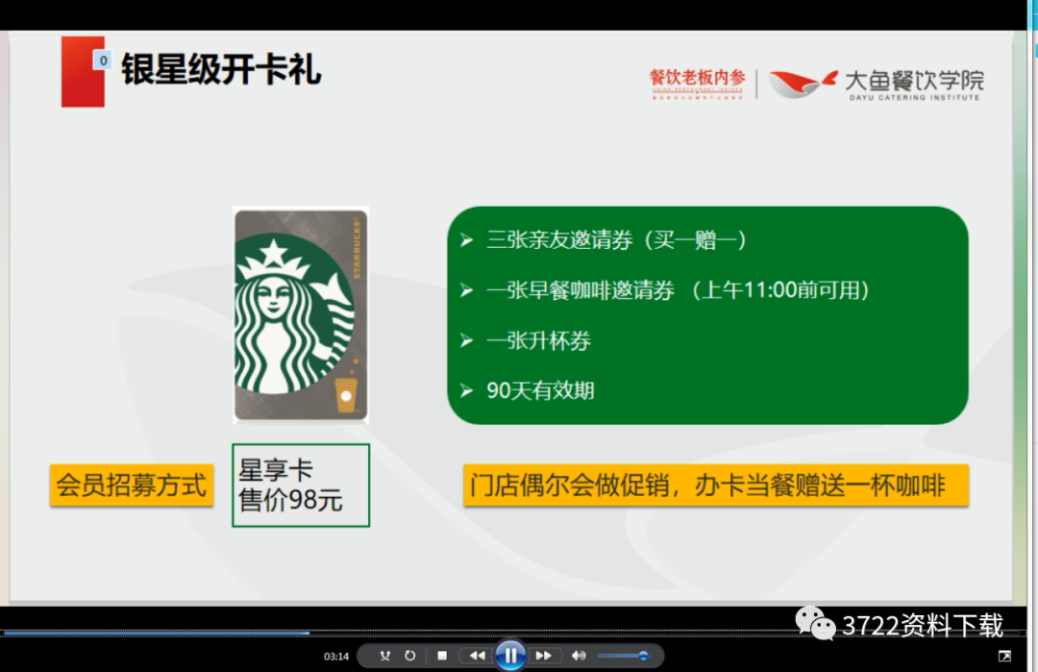Click the 星享卡 售价98元 box

pyautogui.click(x=301, y=485)
